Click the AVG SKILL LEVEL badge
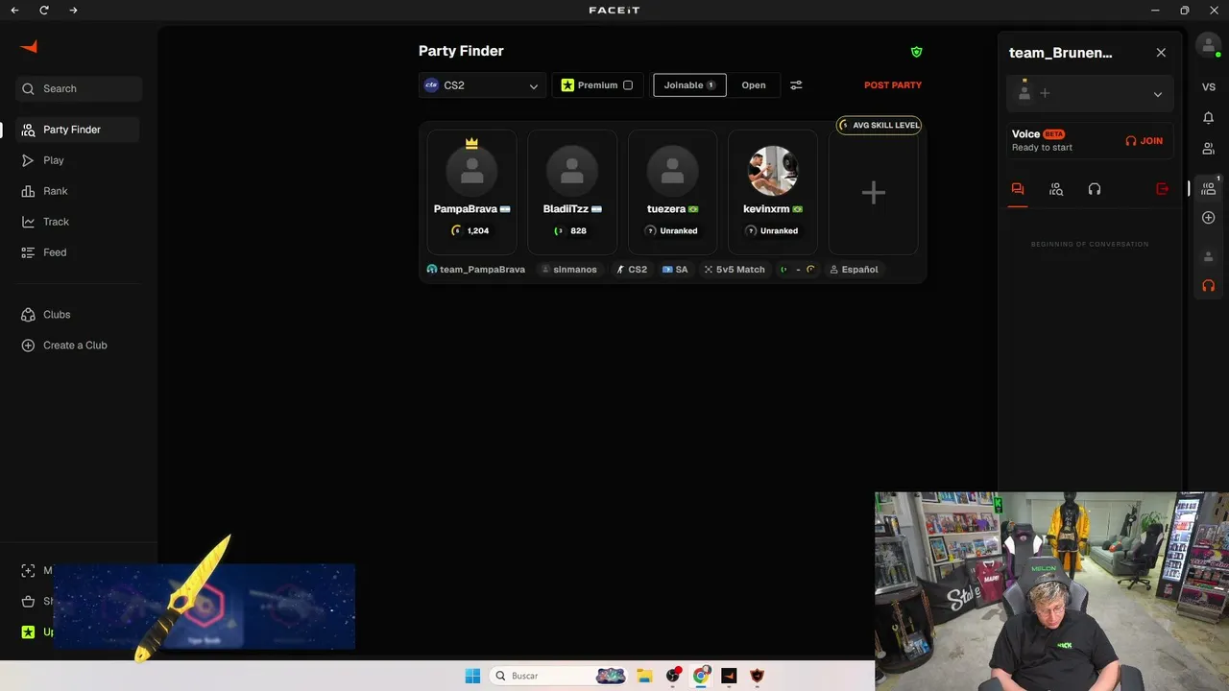 (x=880, y=125)
